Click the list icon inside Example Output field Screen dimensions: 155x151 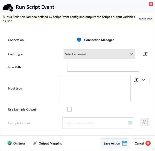130,123
